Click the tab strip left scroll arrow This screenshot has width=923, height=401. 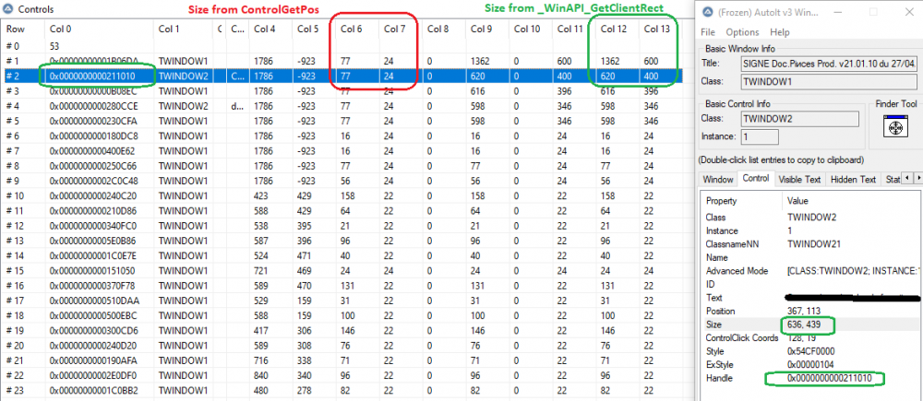coord(907,178)
